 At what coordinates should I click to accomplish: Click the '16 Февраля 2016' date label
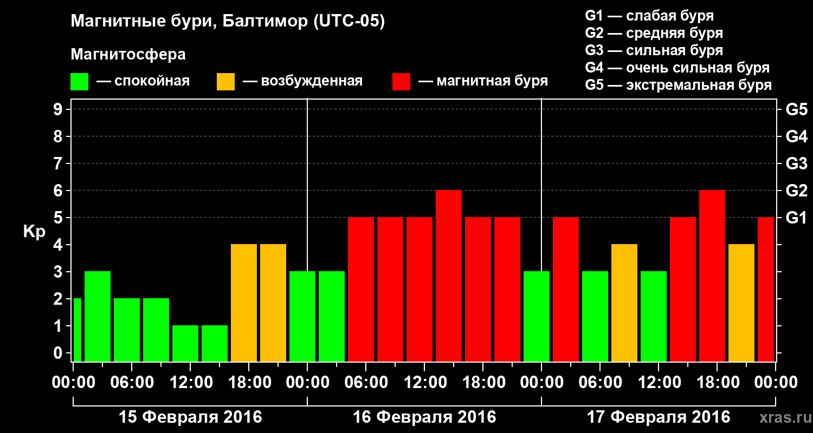424,417
